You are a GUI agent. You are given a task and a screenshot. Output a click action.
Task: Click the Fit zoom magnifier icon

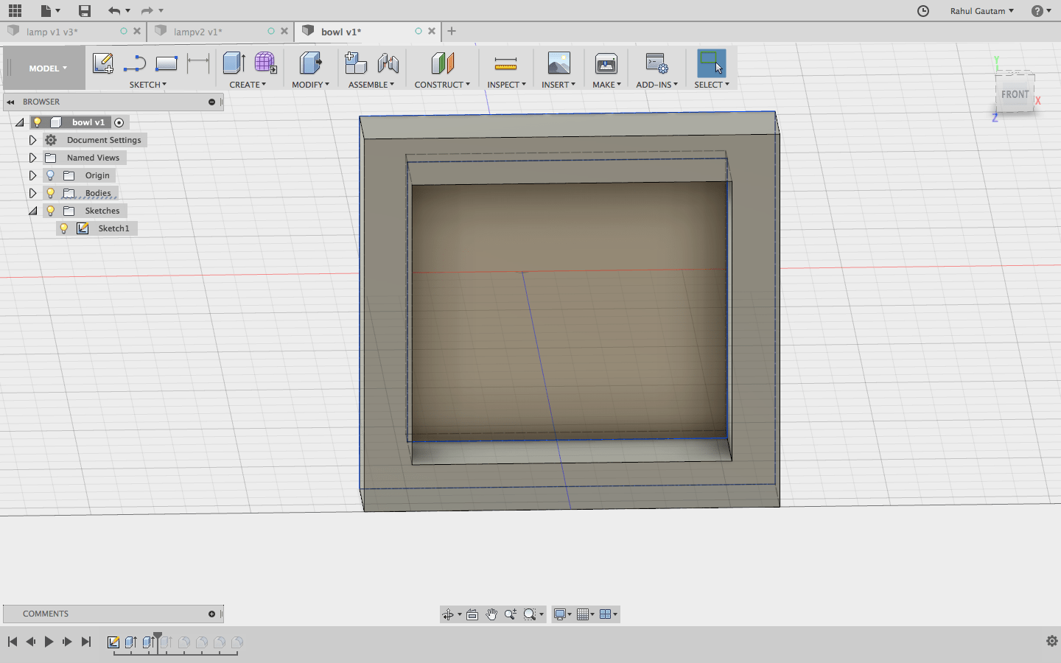click(530, 614)
